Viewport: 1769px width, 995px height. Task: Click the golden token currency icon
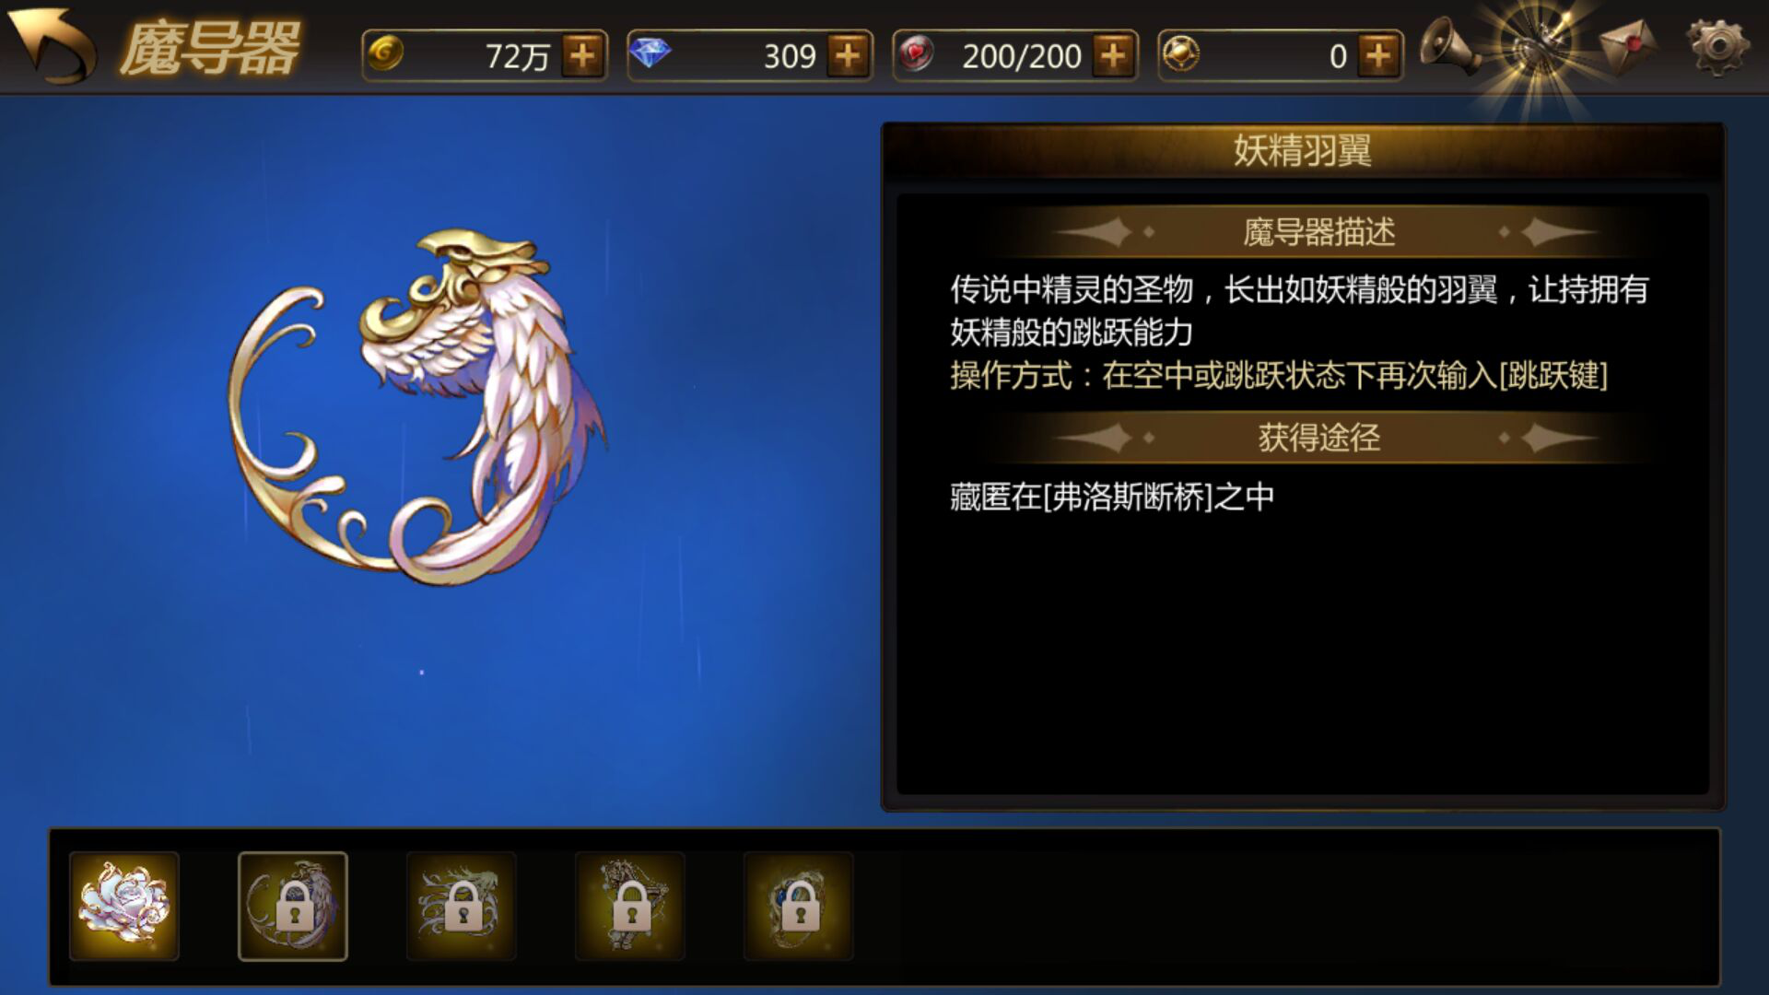pos(1180,54)
